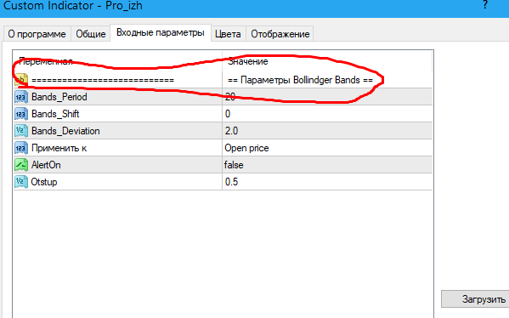The height and width of the screenshot is (318, 509).
Task: Open the Цвета tab
Action: 229,34
